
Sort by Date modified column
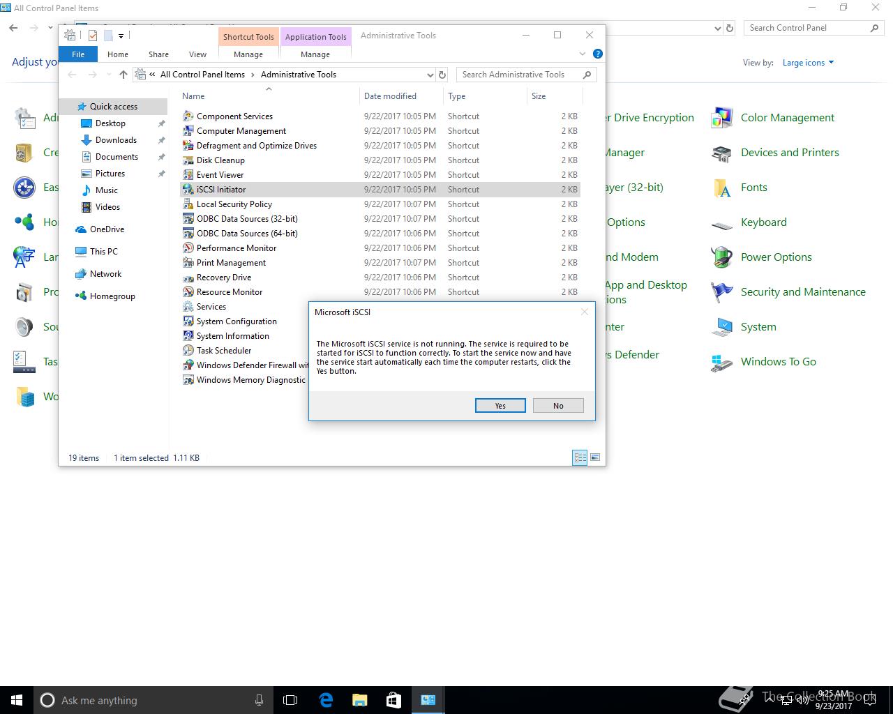pos(390,96)
